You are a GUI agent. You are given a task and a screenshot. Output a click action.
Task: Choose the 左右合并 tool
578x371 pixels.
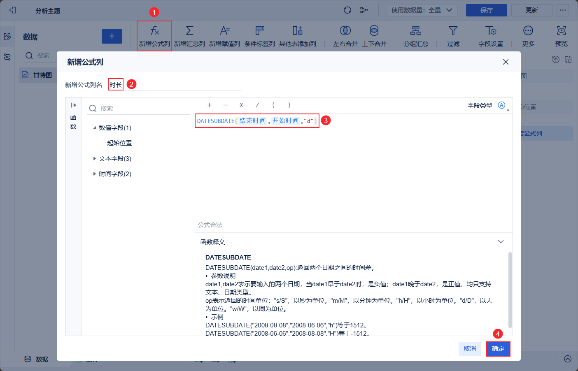(x=345, y=36)
